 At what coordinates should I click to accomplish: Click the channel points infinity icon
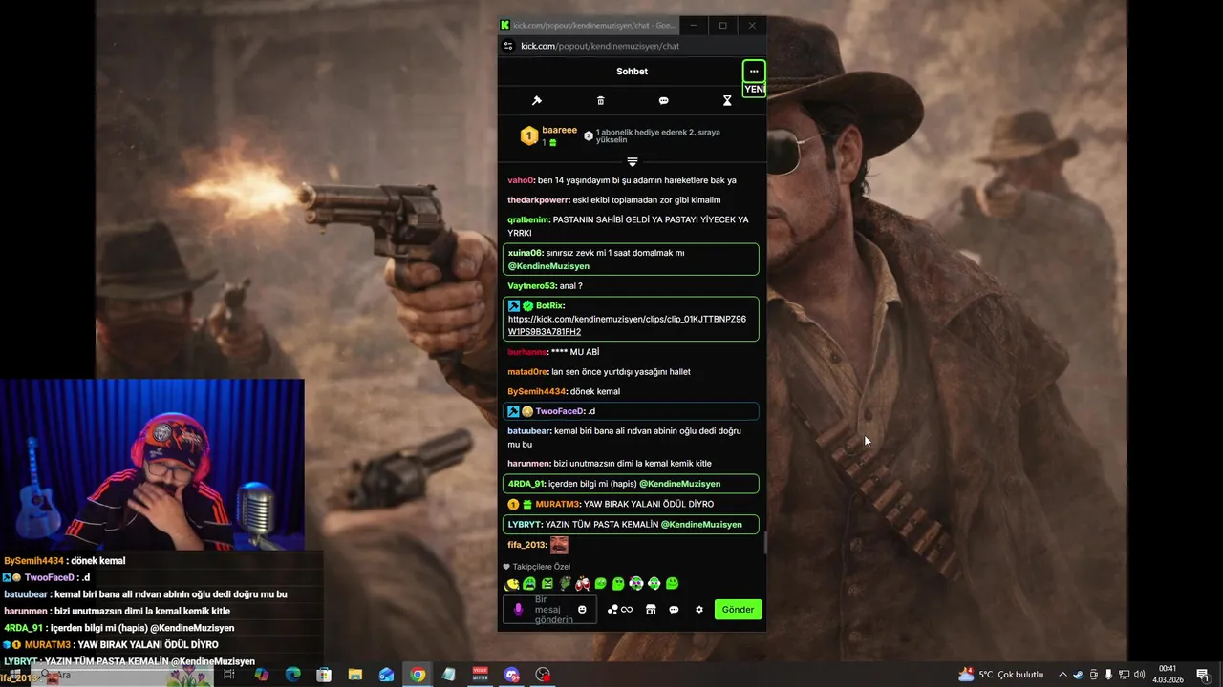click(627, 610)
